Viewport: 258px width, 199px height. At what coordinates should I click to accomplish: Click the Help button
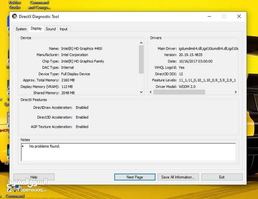(34, 177)
